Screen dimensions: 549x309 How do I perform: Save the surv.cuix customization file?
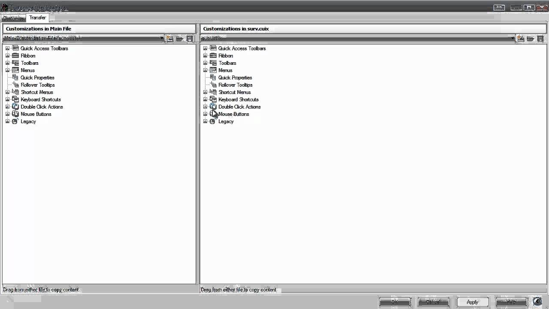(540, 39)
